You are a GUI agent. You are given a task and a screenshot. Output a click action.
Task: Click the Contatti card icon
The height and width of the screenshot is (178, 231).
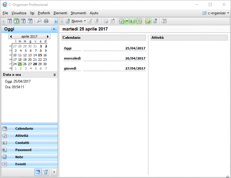point(5,143)
